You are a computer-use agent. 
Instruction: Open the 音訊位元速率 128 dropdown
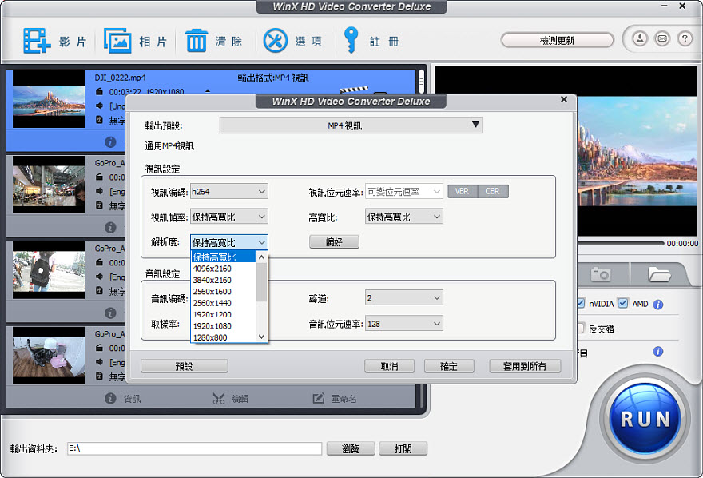coord(404,324)
